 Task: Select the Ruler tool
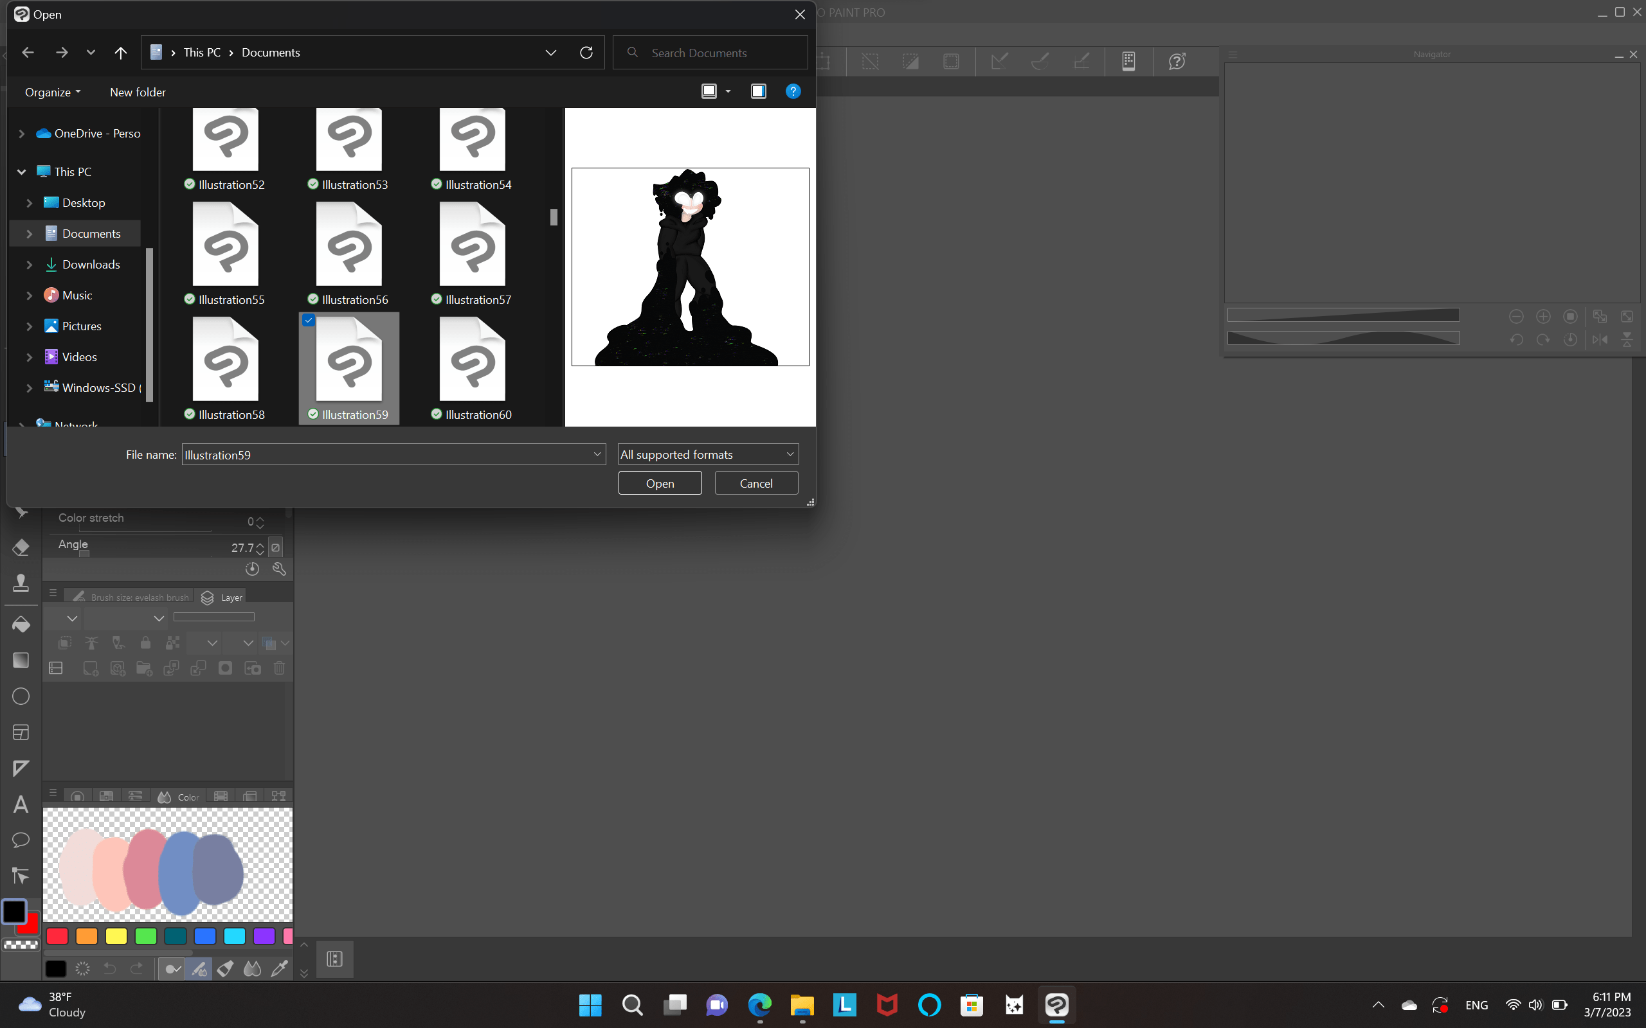point(21,768)
